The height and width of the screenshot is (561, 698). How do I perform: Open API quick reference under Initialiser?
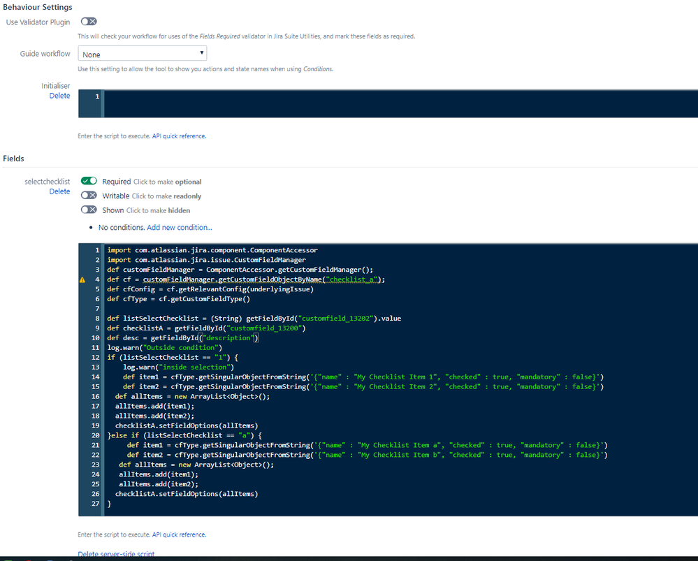pyautogui.click(x=179, y=136)
